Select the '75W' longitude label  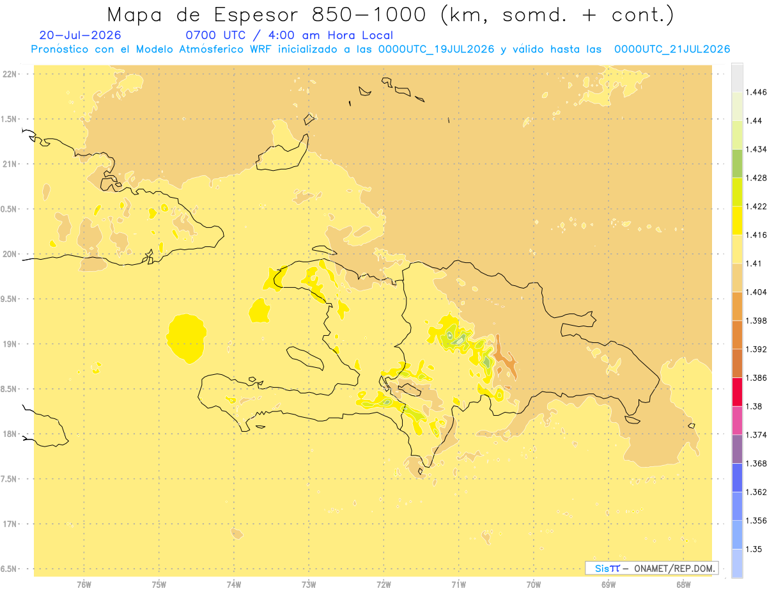click(159, 585)
